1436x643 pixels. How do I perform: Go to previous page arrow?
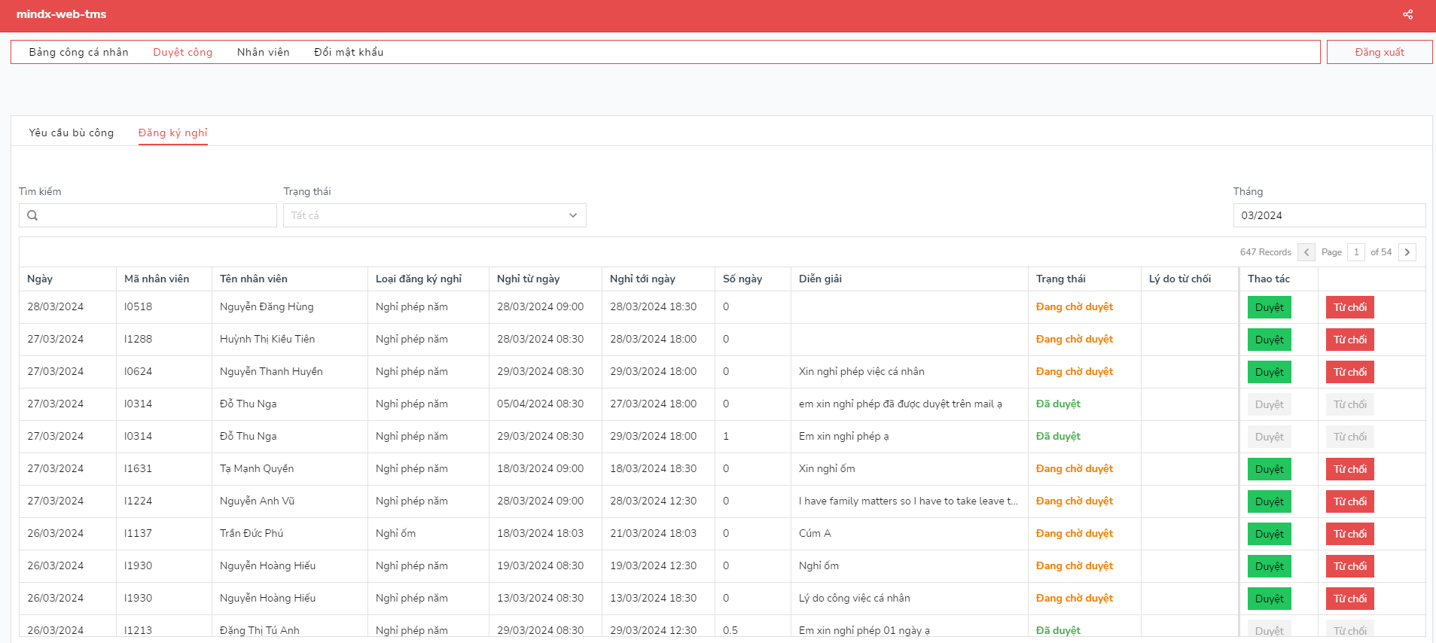click(x=1306, y=252)
